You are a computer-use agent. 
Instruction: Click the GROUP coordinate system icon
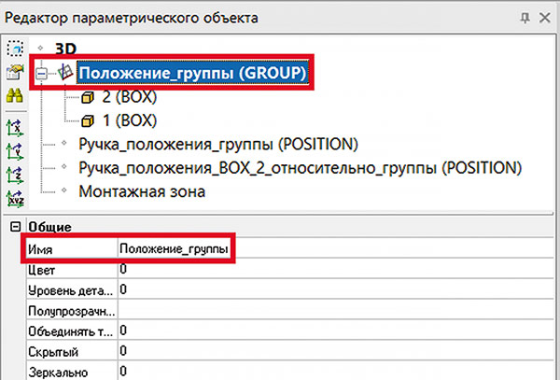click(x=65, y=73)
